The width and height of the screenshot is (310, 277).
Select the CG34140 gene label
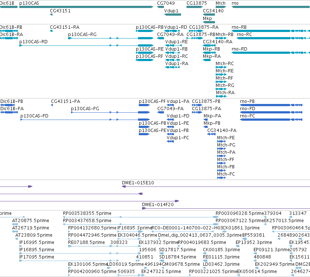[x=213, y=11]
